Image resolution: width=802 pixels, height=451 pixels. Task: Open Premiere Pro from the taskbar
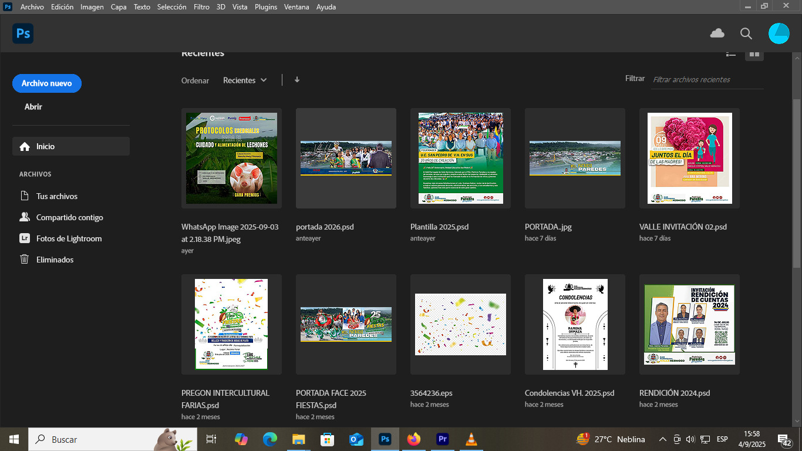click(x=443, y=439)
